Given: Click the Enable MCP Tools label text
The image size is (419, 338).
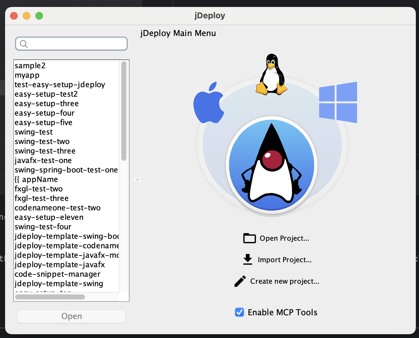Looking at the screenshot, I should point(282,312).
